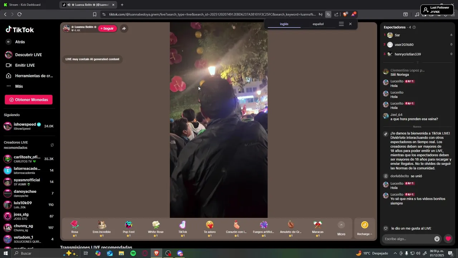Open Herramientas de creador

click(x=30, y=76)
